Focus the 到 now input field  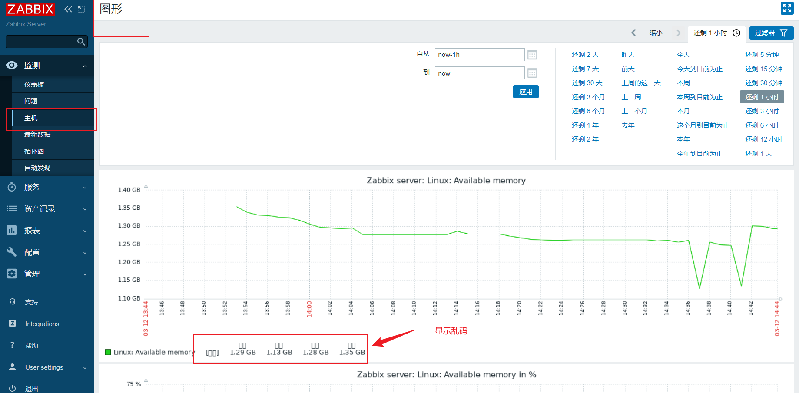tap(480, 73)
